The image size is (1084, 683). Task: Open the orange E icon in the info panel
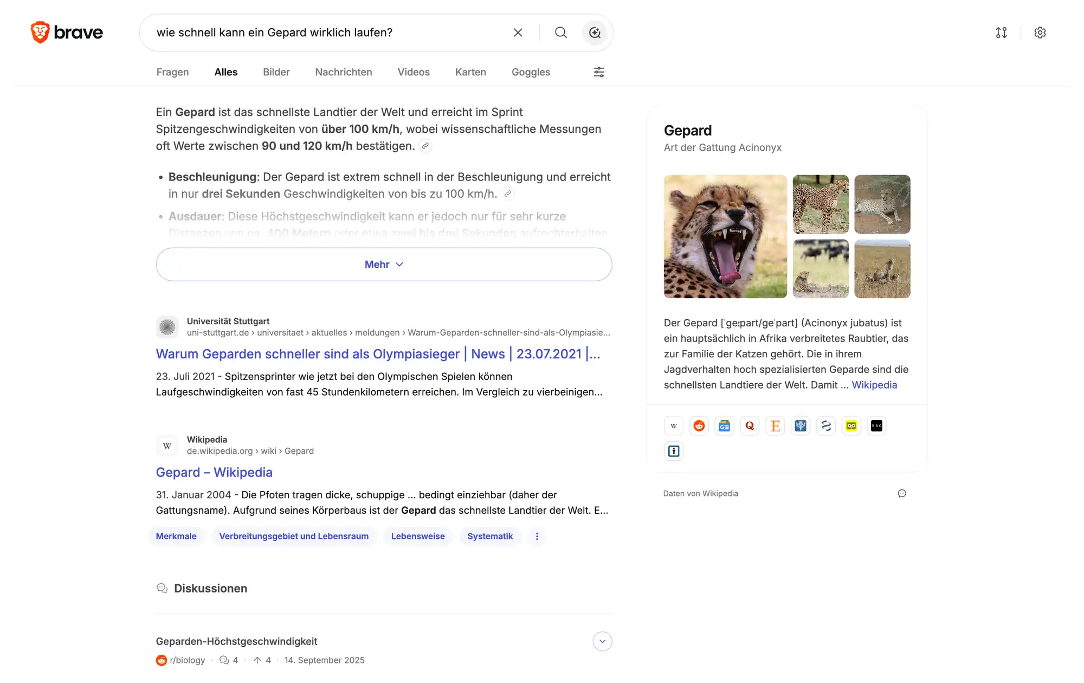point(775,426)
